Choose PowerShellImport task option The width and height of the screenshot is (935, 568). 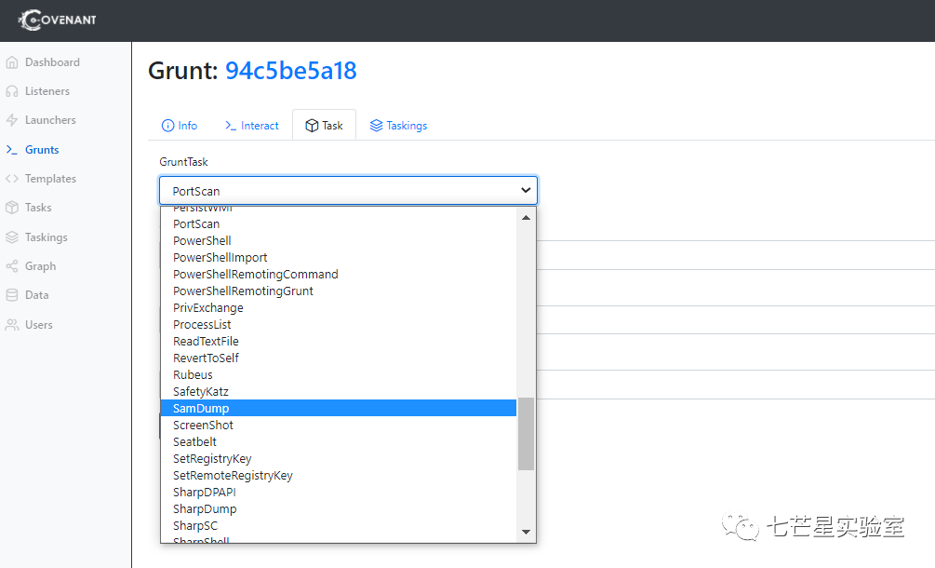pos(338,258)
